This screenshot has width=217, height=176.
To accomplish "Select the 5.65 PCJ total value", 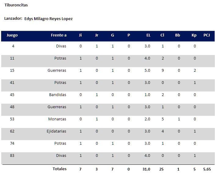I will coord(207,169).
